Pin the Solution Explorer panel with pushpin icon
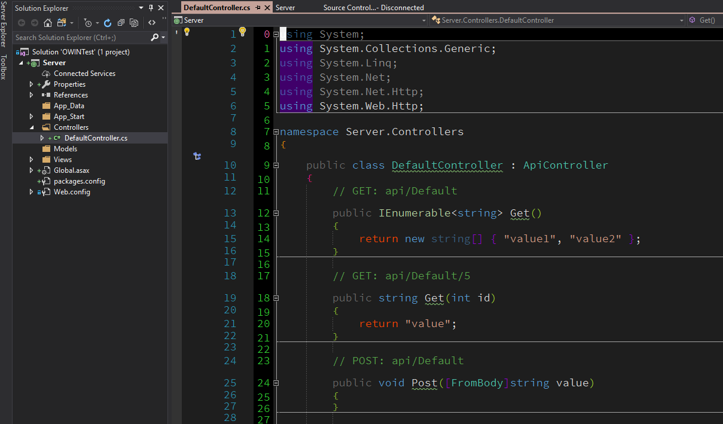 [x=151, y=8]
